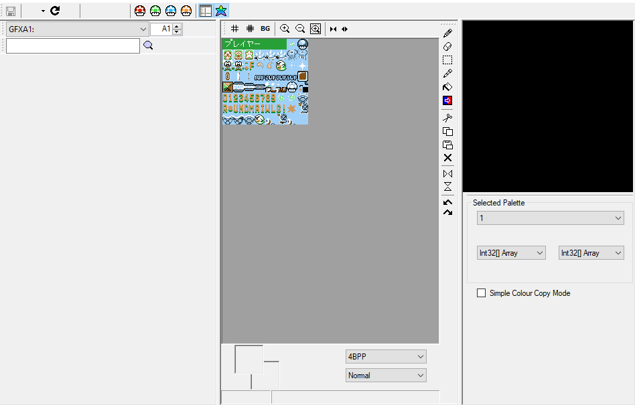This screenshot has height=405, width=635.
Task: Select the Eraser tool
Action: (447, 47)
